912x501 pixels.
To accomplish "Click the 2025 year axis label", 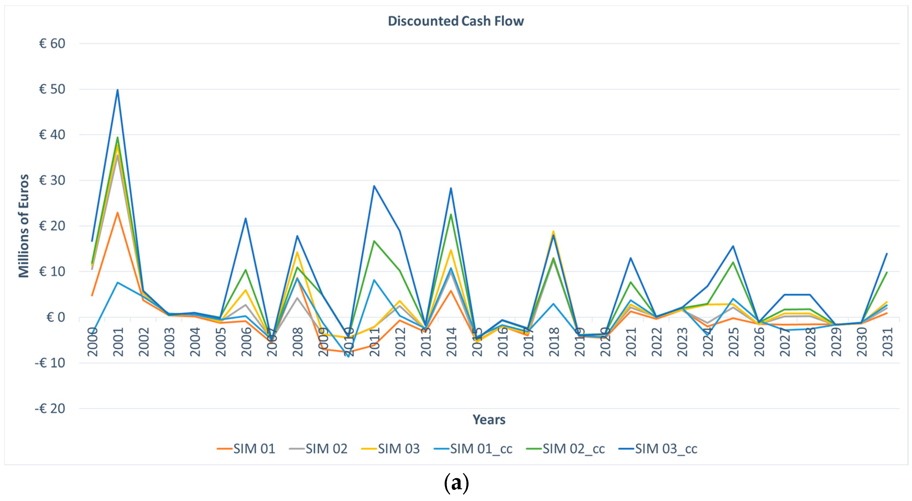I will tap(733, 342).
